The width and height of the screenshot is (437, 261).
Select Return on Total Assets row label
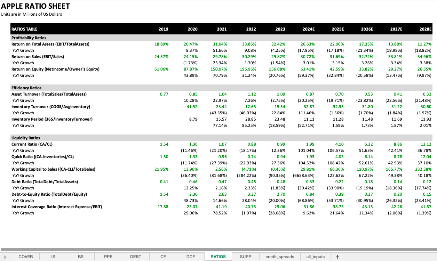50,44
